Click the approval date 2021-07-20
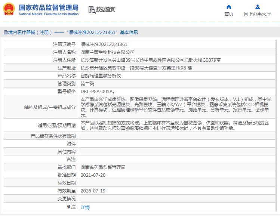The height and width of the screenshot is (216, 280). (93, 175)
